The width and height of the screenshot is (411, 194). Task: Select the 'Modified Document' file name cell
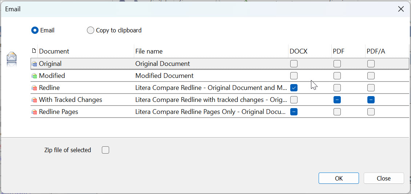click(164, 76)
